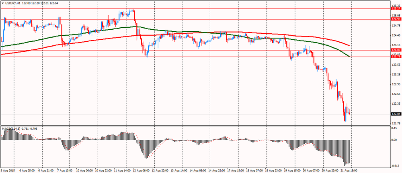The width and height of the screenshot is (402, 173).
Task: Click the MACD indicator label with values
Action: point(19,128)
